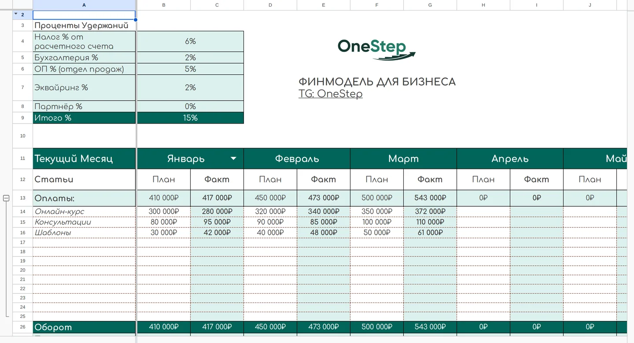Click the 6% tax value cell

pyautogui.click(x=190, y=41)
